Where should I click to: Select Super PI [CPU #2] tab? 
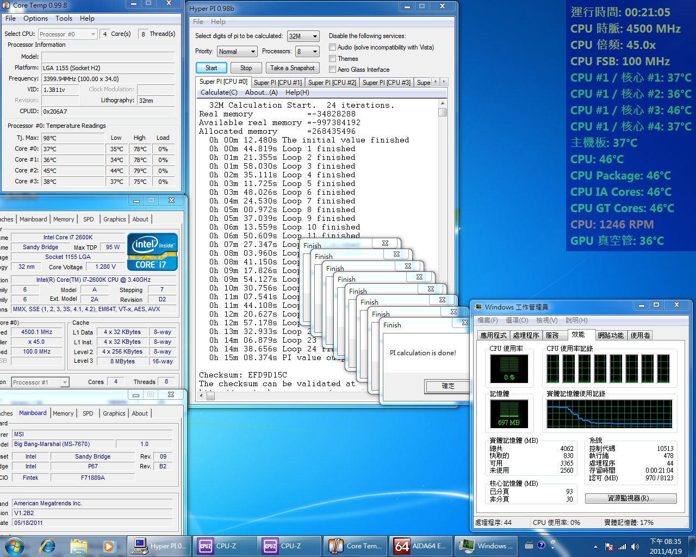pos(332,83)
